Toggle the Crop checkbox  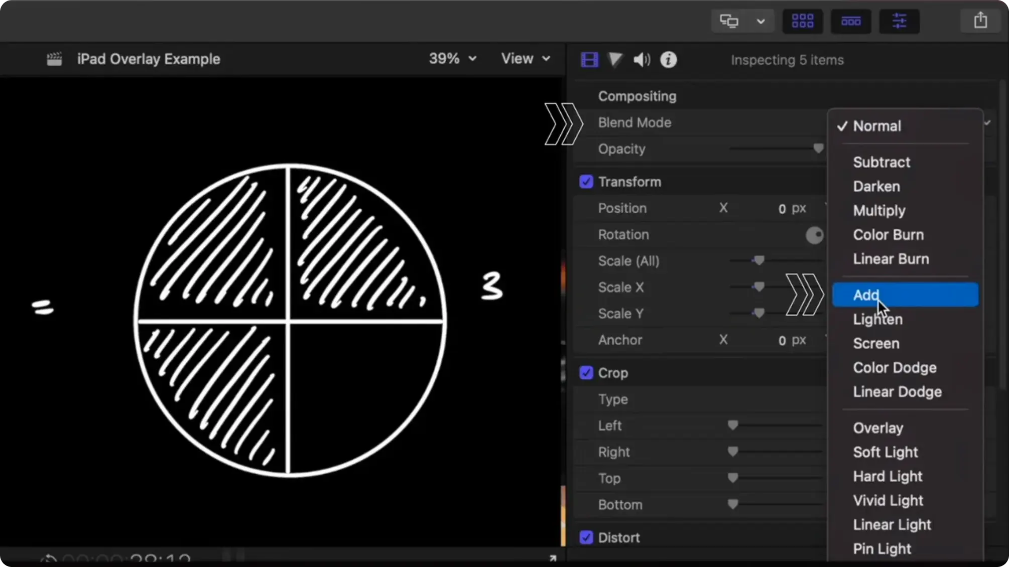(x=586, y=373)
